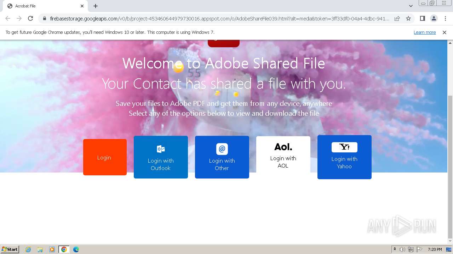Open the volume speaker icon

402,249
